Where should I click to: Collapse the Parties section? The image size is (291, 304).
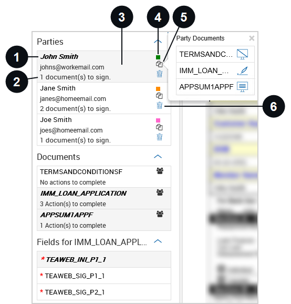158,42
